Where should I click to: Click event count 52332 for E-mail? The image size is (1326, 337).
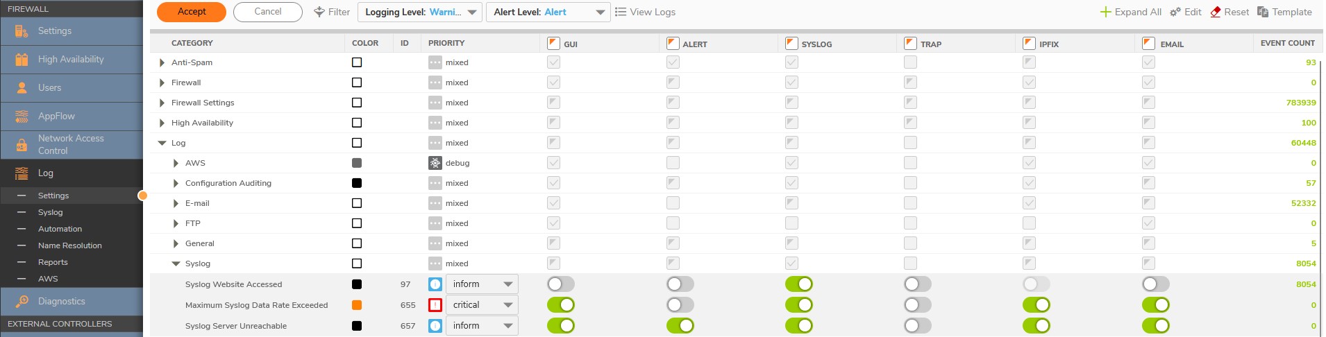1303,203
